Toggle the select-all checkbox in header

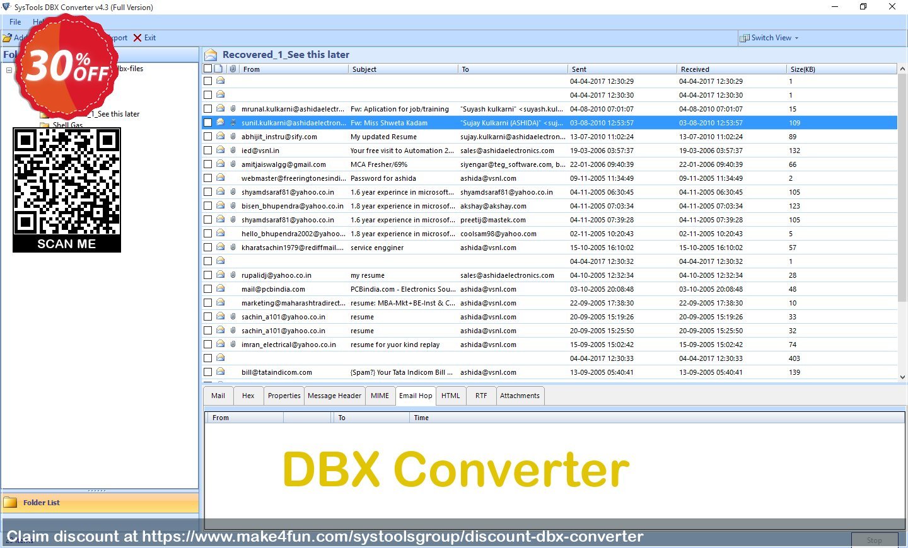[207, 69]
